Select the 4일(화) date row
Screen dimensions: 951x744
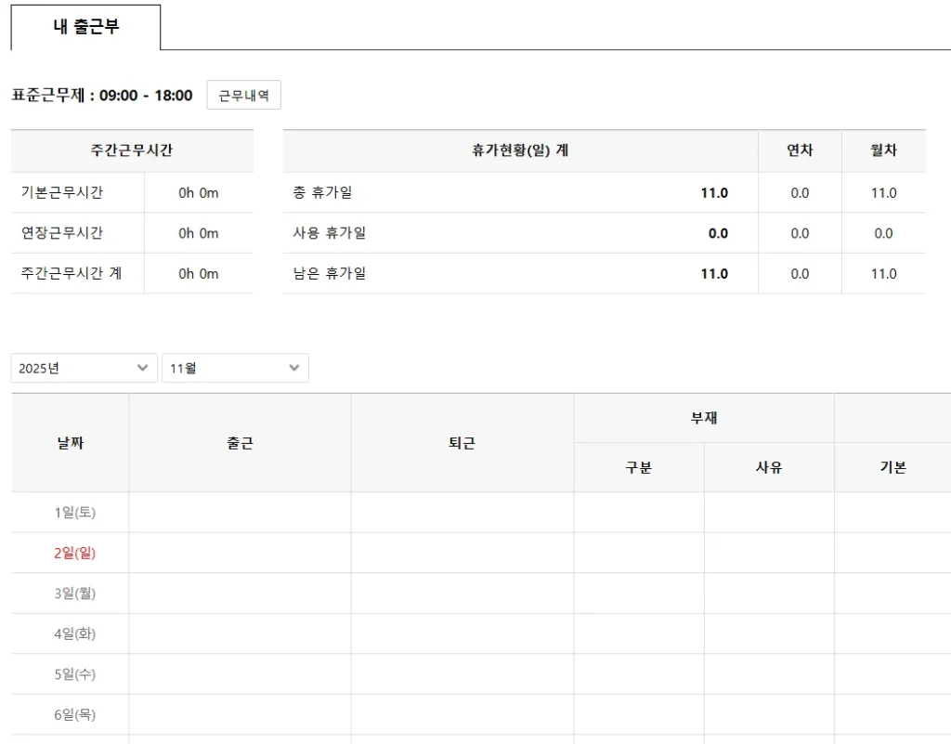tap(74, 633)
